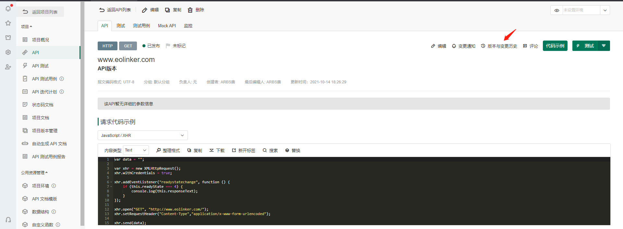This screenshot has height=229, width=623.
Task: Click the 删除 trash button
Action: pos(196,10)
